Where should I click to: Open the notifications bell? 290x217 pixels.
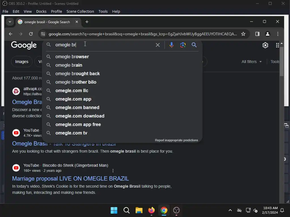point(282,210)
